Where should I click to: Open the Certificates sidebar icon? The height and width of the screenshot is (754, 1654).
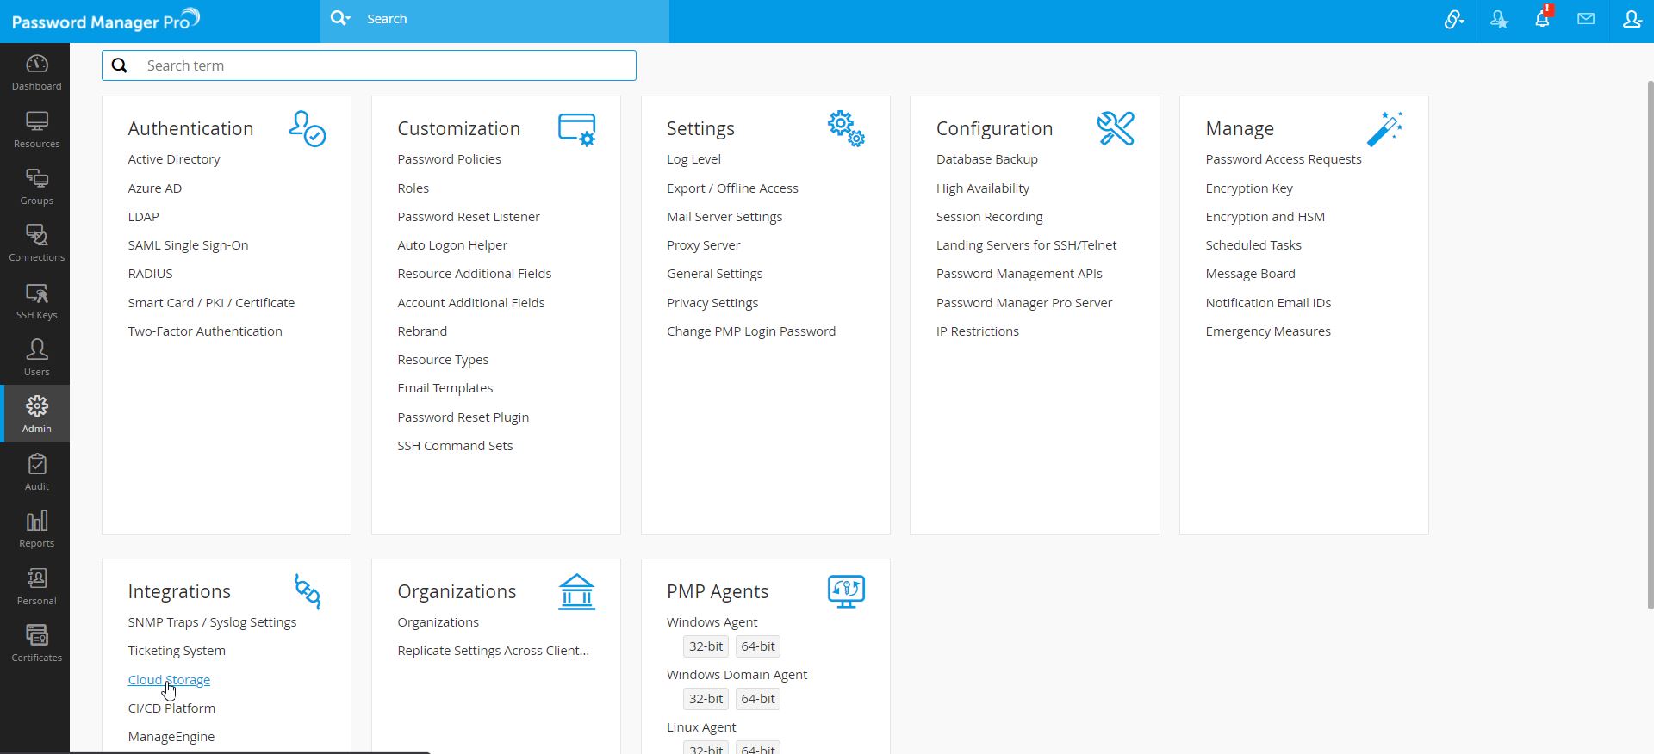click(x=36, y=643)
